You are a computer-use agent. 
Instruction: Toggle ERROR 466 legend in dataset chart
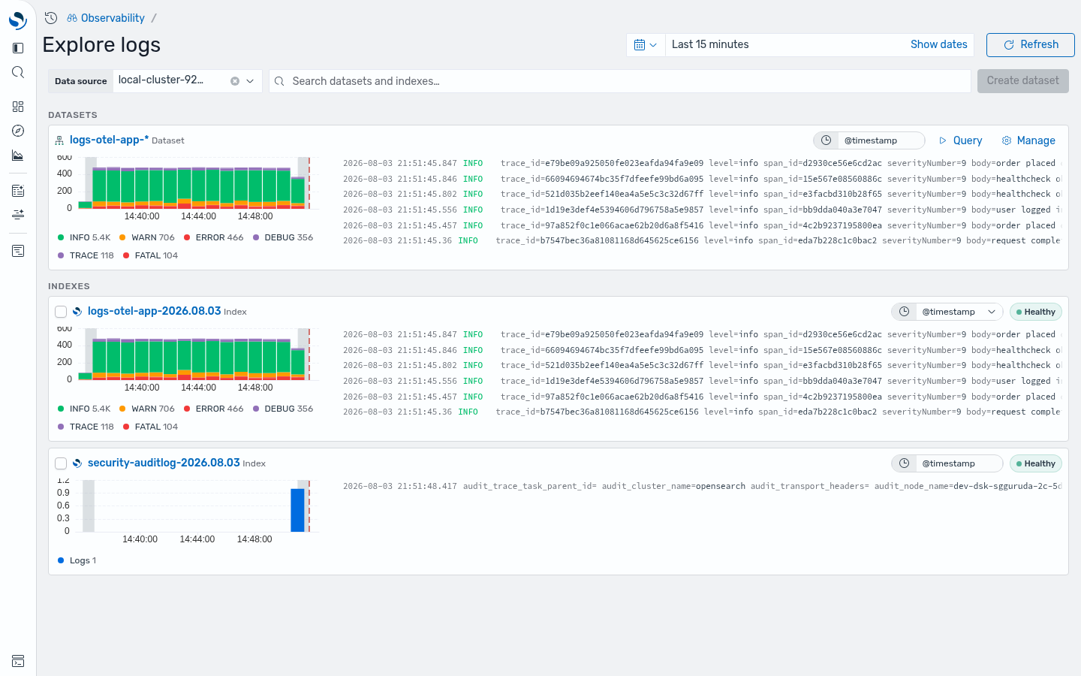point(213,237)
